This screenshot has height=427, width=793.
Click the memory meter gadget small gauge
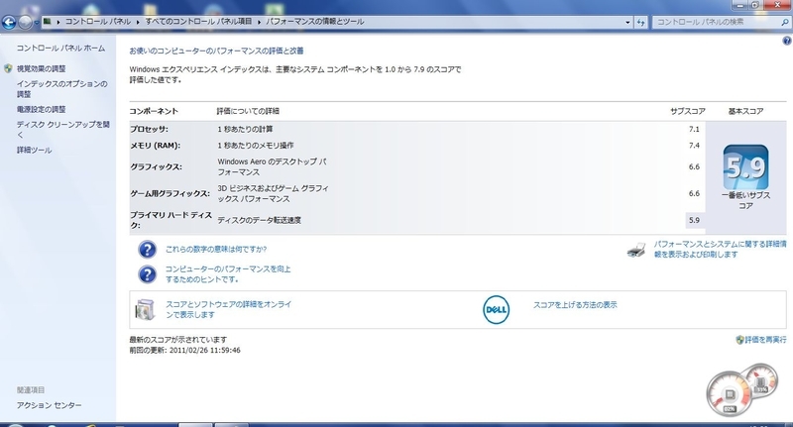[x=760, y=382]
